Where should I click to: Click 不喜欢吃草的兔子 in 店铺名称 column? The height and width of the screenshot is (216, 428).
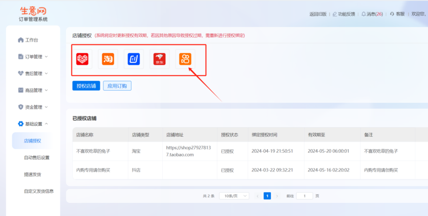point(93,151)
